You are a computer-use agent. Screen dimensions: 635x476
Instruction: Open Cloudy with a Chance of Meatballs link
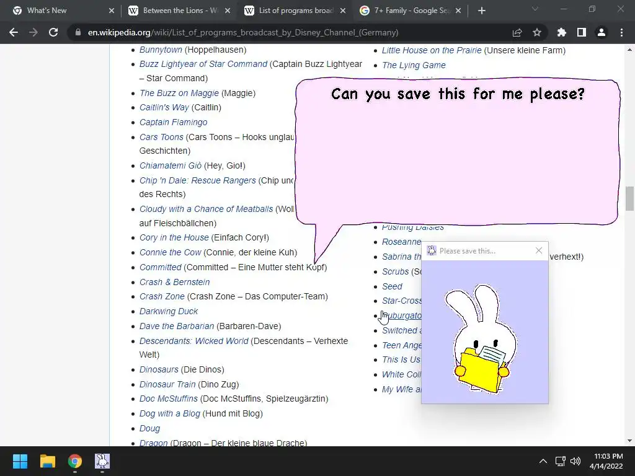(x=206, y=209)
